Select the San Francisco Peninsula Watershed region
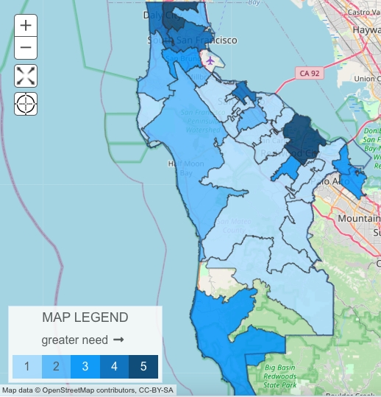The height and width of the screenshot is (397, 381). coord(203,121)
